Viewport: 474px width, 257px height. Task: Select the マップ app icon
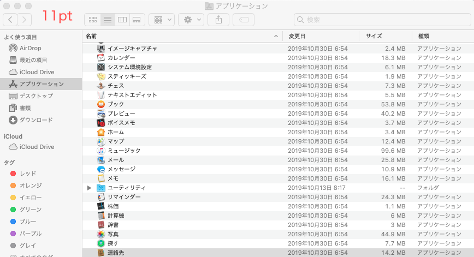coord(101,141)
